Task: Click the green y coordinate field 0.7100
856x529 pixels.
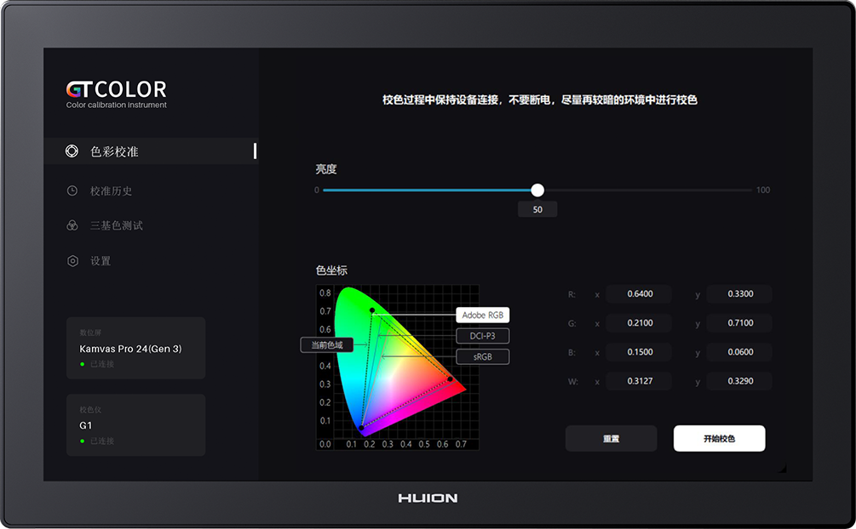Action: pos(739,323)
